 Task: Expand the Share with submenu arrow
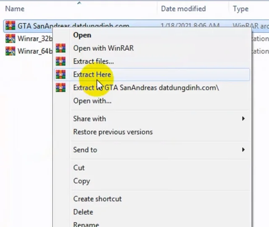(x=243, y=119)
